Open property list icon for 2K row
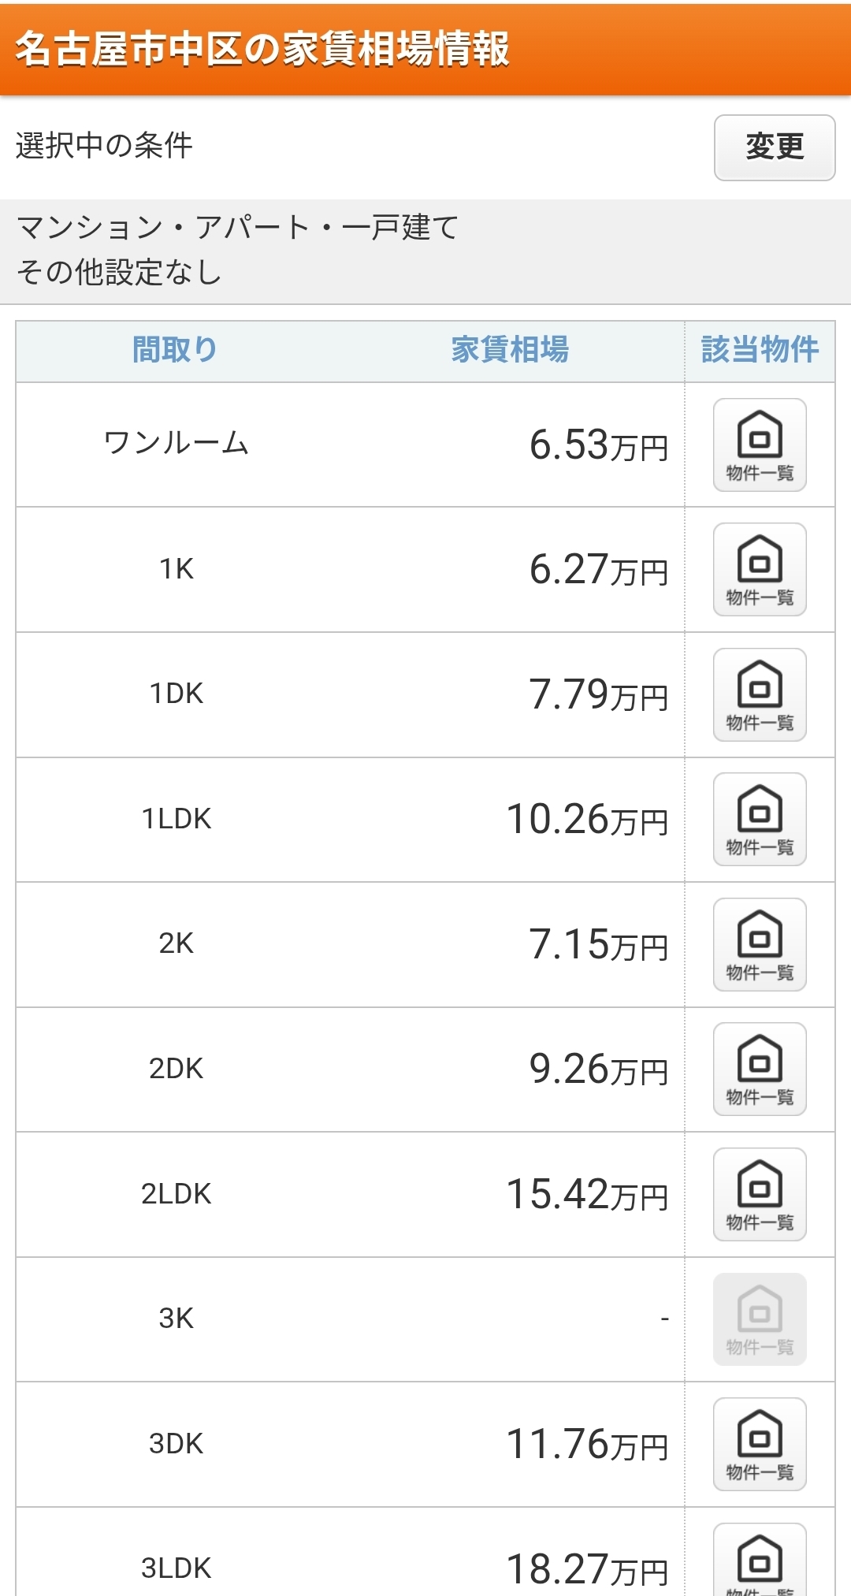The width and height of the screenshot is (851, 1596). click(759, 944)
